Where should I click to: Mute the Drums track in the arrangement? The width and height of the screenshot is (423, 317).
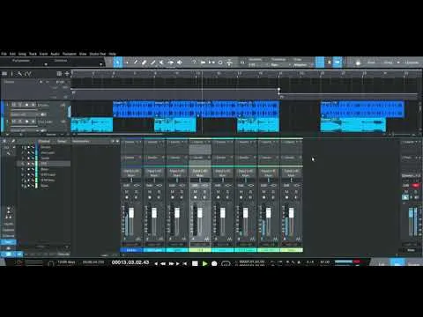tap(14, 105)
